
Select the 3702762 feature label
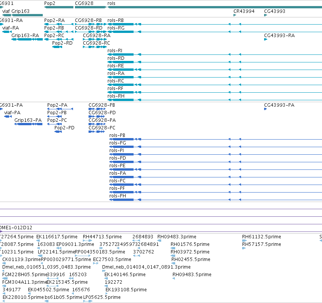(x=143, y=252)
